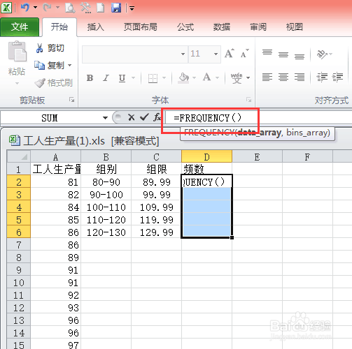
Task: Toggle Bold formatting
Action: tap(90, 77)
